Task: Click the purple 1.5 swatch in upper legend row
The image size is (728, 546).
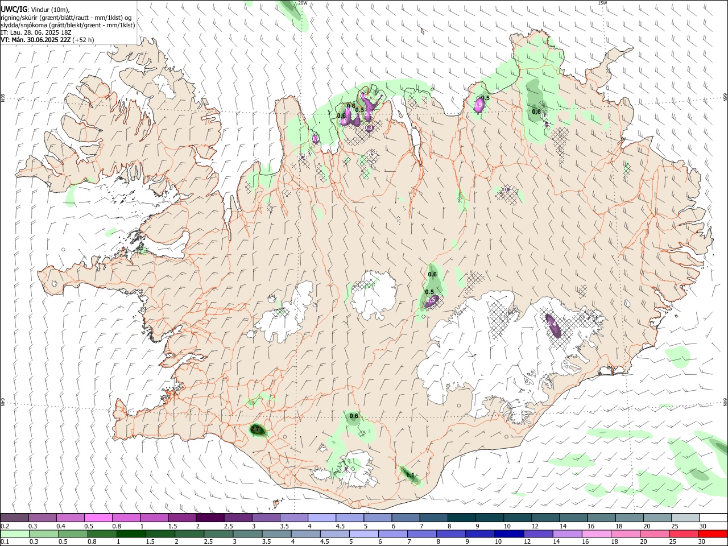Action: point(181,518)
